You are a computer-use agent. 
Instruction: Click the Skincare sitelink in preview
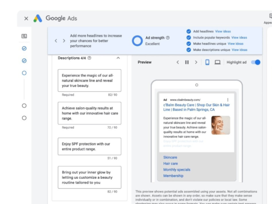(170, 157)
